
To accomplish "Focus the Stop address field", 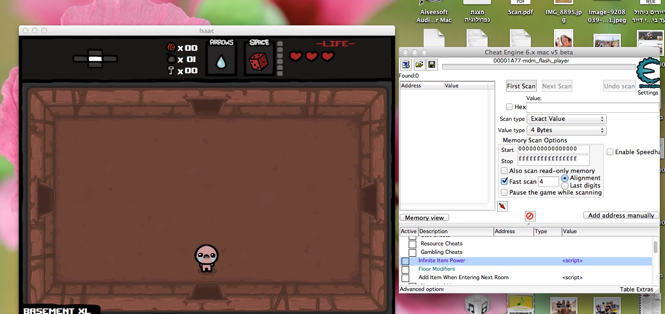I will coord(554,160).
